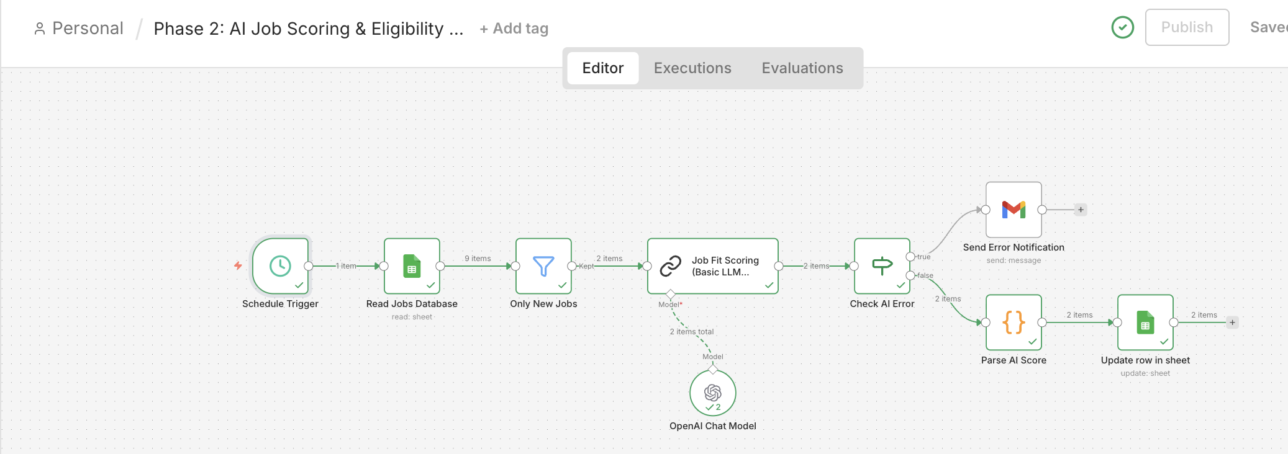This screenshot has height=454, width=1288.
Task: Add node after Update row in sheet
Action: 1232,323
